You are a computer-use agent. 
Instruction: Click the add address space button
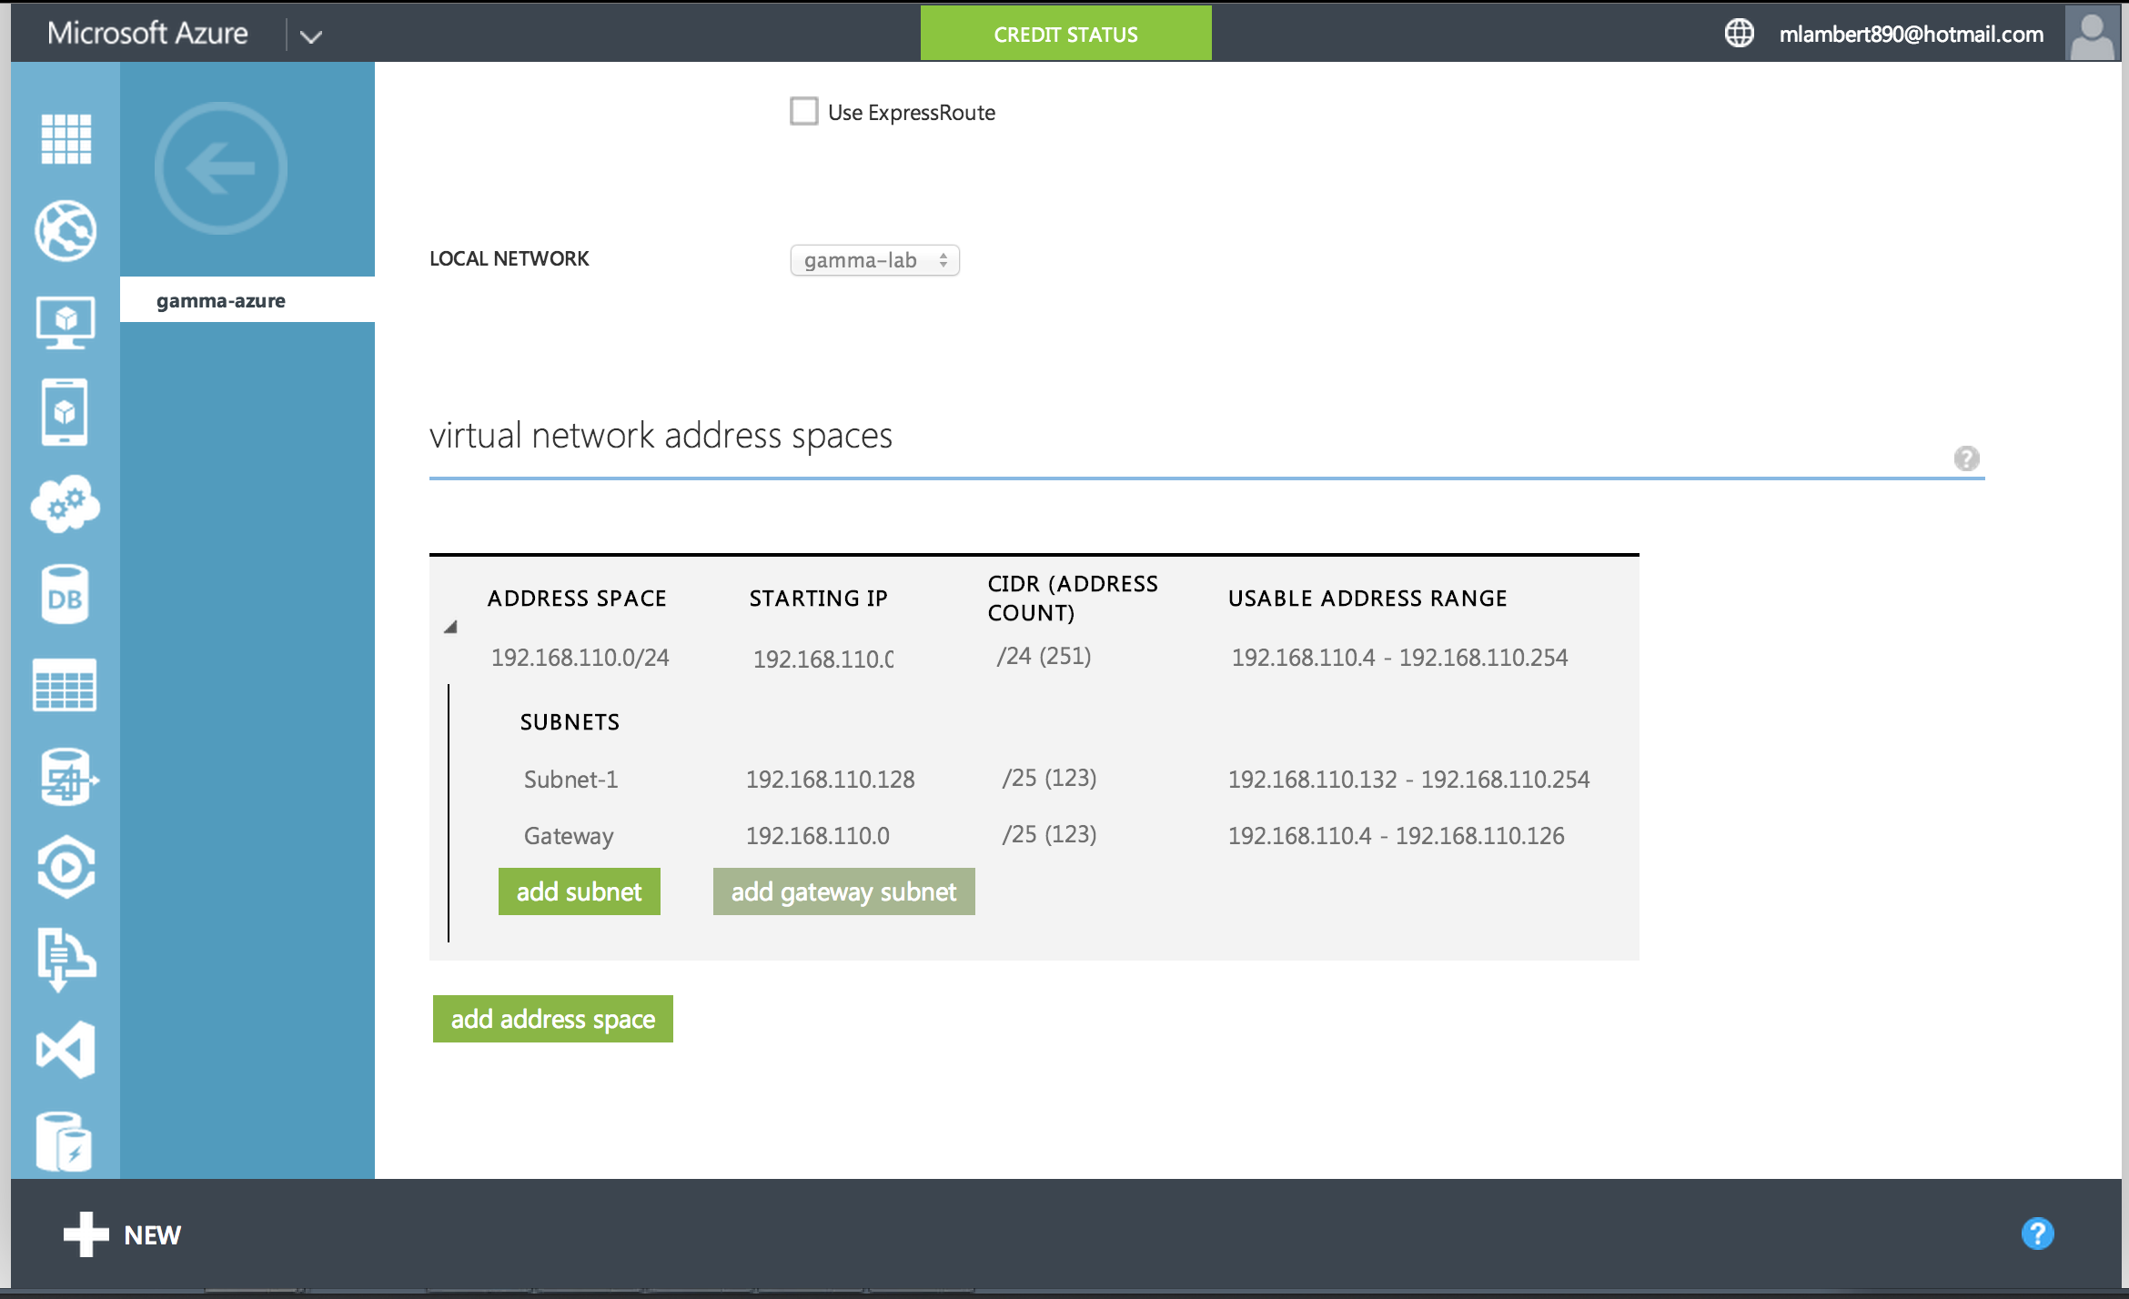pyautogui.click(x=552, y=1019)
